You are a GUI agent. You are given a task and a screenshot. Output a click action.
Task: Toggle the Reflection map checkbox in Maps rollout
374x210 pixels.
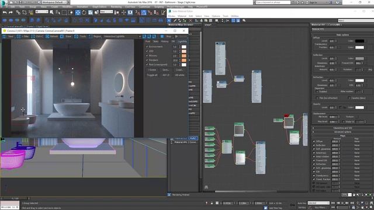tap(314, 145)
